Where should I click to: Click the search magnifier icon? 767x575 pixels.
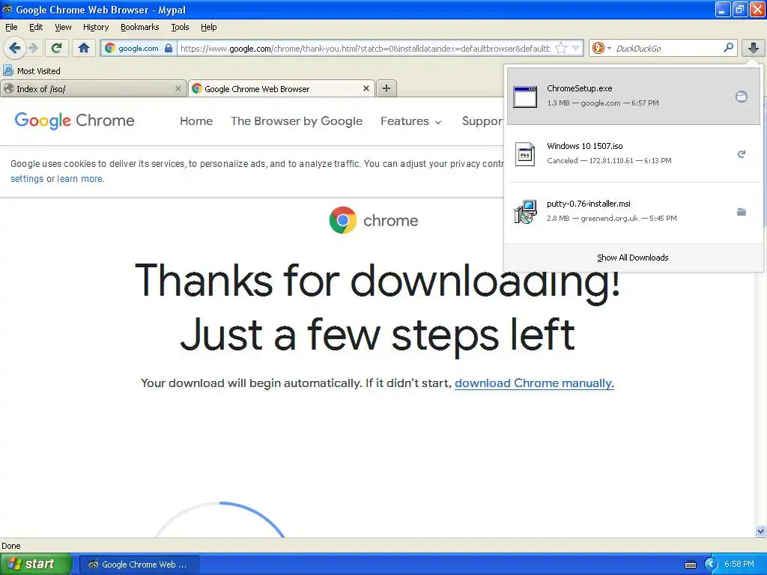[728, 47]
